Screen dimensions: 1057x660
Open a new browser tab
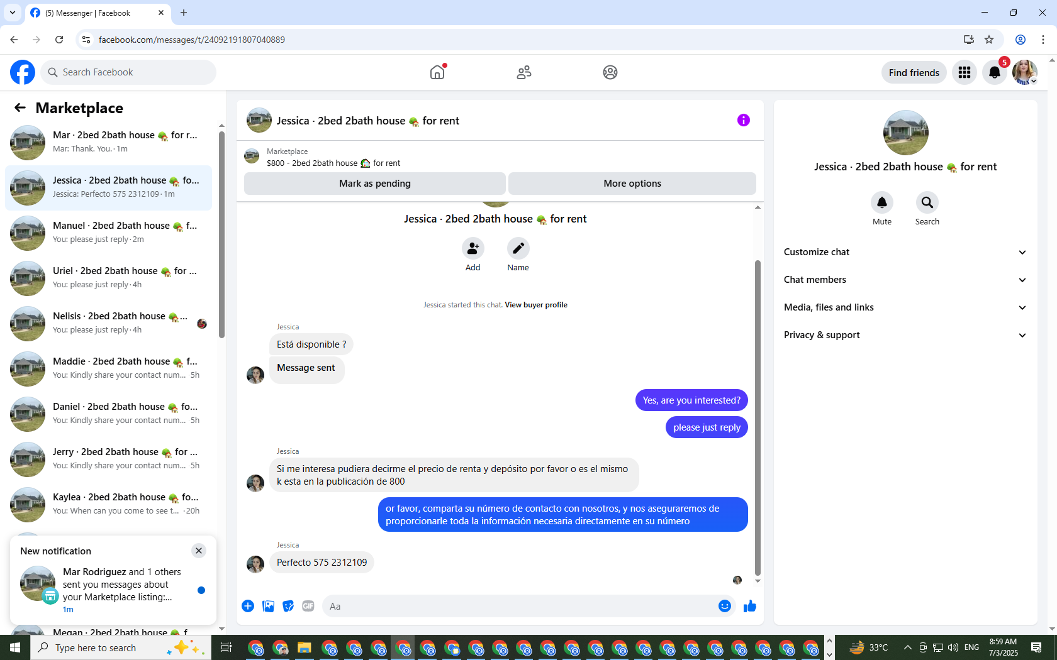[x=184, y=13]
